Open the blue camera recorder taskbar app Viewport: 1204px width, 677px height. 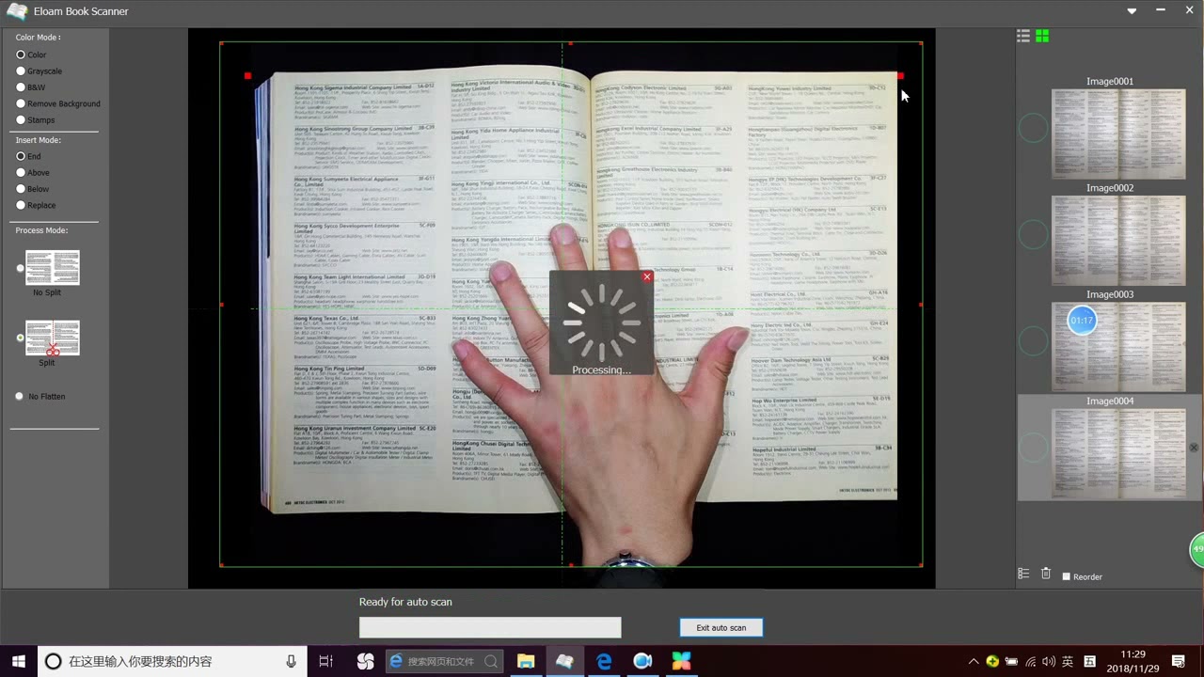click(642, 661)
